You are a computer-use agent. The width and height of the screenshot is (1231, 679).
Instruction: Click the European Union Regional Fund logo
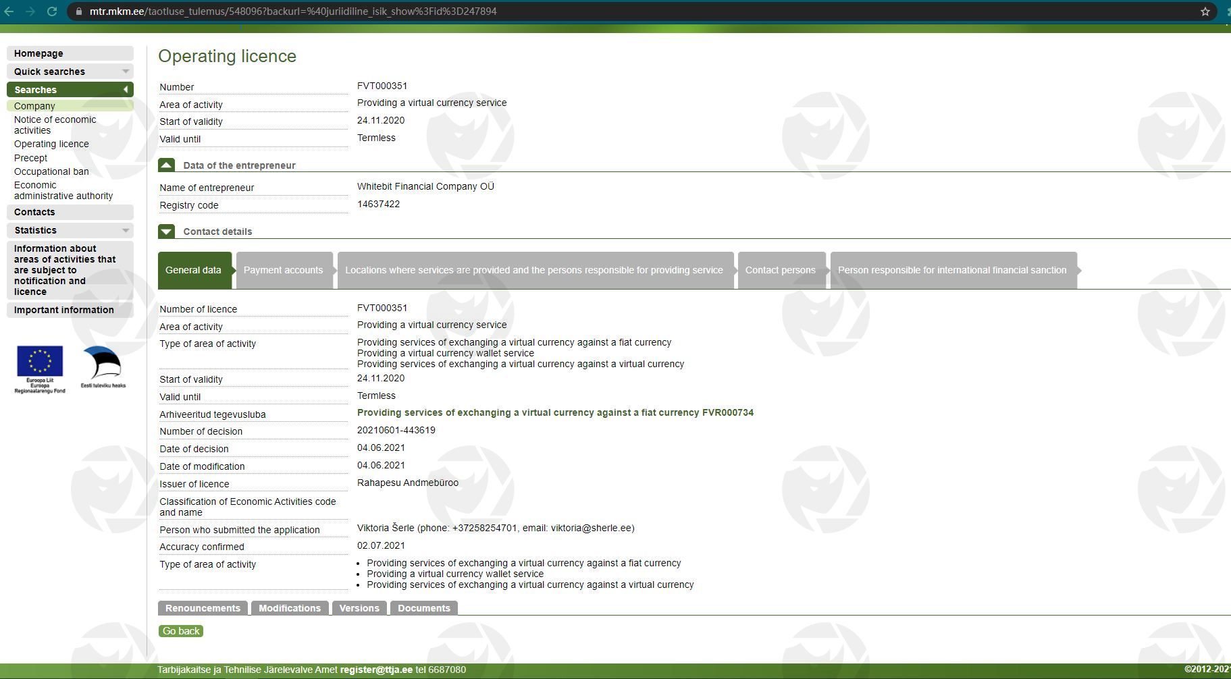pyautogui.click(x=40, y=369)
